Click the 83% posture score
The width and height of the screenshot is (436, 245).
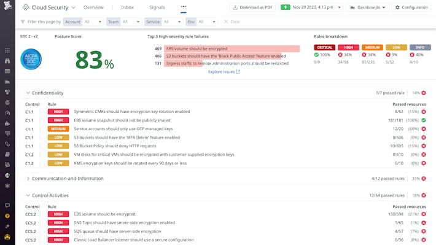click(95, 60)
